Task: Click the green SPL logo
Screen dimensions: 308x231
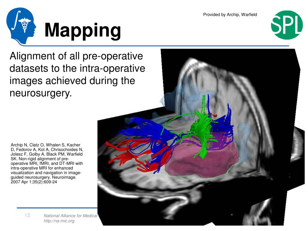Action: (x=287, y=25)
